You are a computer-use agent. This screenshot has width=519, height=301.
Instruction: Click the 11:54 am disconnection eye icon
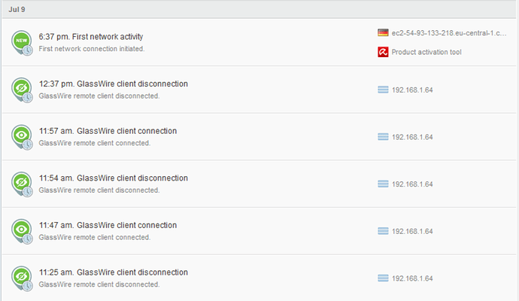pyautogui.click(x=21, y=183)
